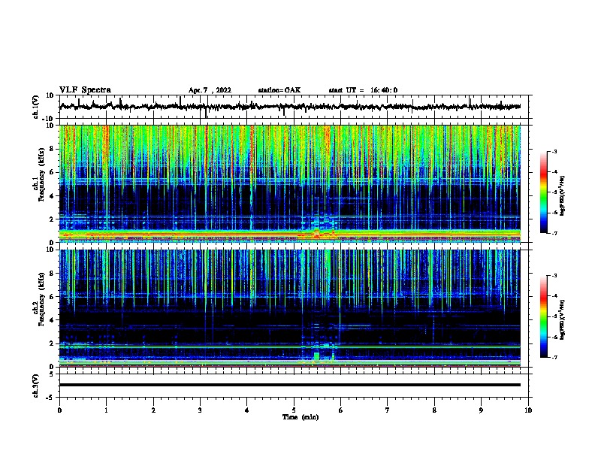The image size is (595, 460).
Task: Click the ch.2 "Frequency (kHz)" axis label
Action: (x=42, y=299)
